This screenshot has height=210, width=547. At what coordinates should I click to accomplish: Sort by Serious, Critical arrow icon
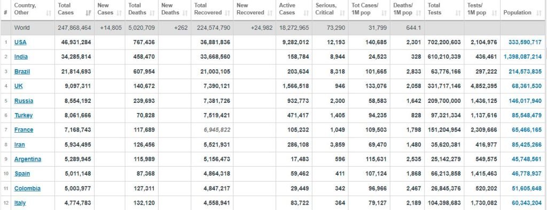point(342,13)
